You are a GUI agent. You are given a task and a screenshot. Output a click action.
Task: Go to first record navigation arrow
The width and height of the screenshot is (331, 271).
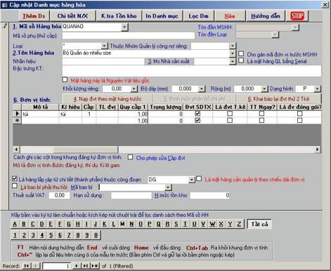tap(27, 266)
